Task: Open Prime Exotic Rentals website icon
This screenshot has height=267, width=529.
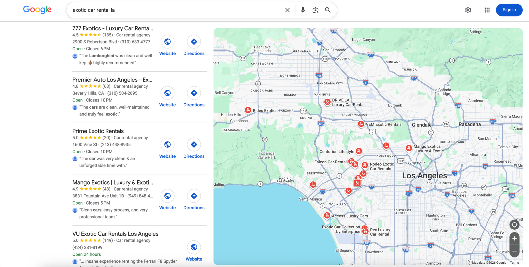Action: click(167, 144)
